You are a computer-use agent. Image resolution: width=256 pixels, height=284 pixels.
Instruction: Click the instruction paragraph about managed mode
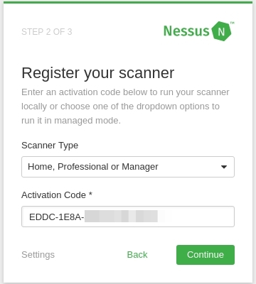tap(125, 106)
